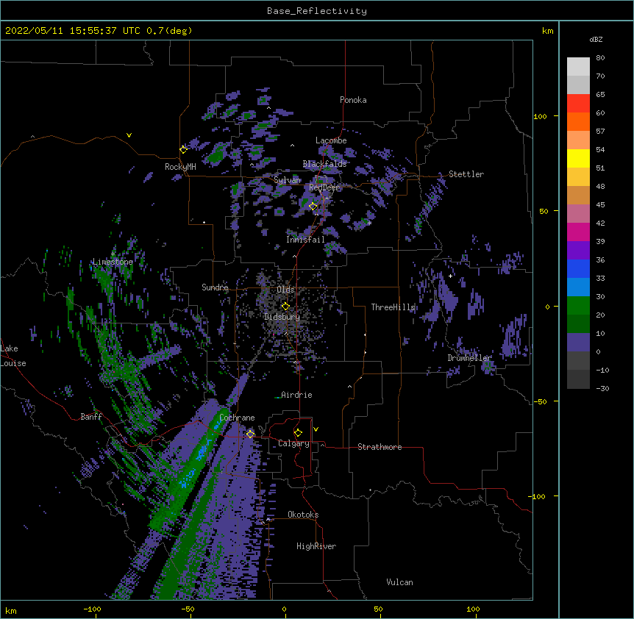This screenshot has width=634, height=619.
Task: Click the yellow radar marker near RockyMH
Action: tap(183, 149)
